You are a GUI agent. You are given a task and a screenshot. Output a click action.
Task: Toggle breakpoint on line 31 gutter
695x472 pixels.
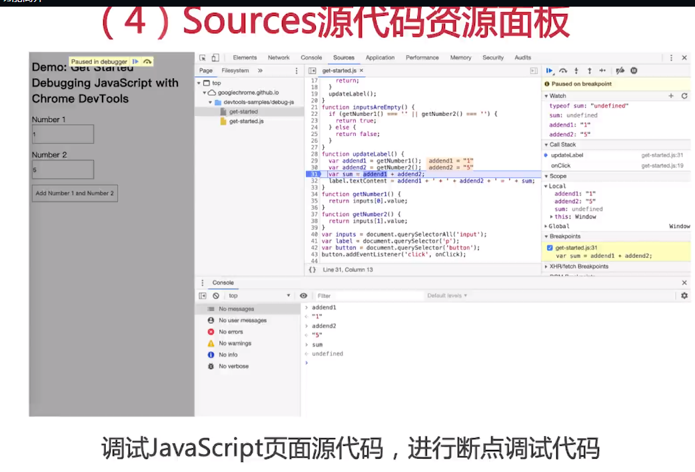coord(313,175)
